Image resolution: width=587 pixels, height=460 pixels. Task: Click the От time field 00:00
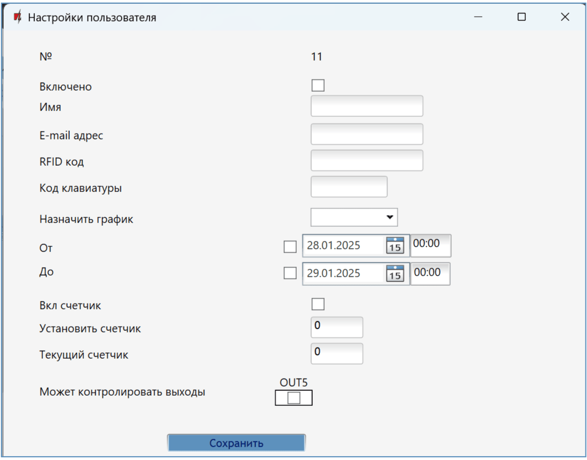pos(430,245)
